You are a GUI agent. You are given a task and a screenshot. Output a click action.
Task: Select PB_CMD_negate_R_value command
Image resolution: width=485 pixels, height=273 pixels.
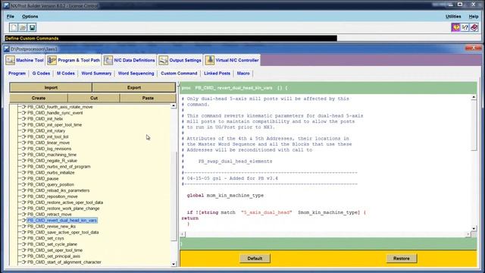click(52, 161)
